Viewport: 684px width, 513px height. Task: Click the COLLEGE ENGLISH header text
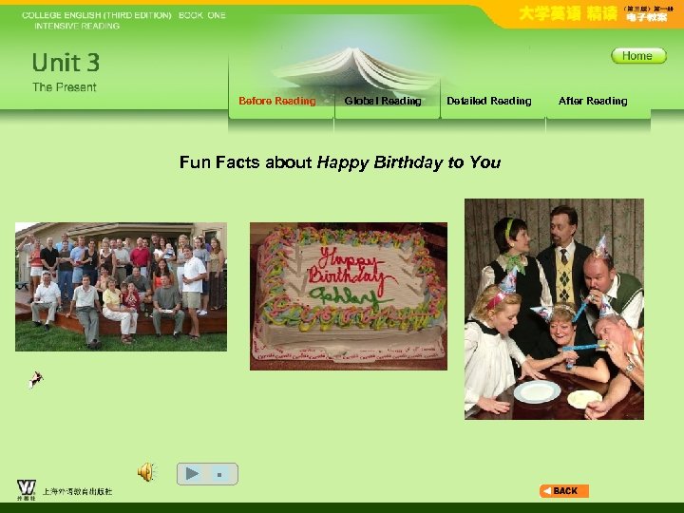click(123, 15)
